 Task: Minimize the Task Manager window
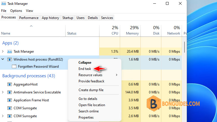pyautogui.click(x=155, y=3)
